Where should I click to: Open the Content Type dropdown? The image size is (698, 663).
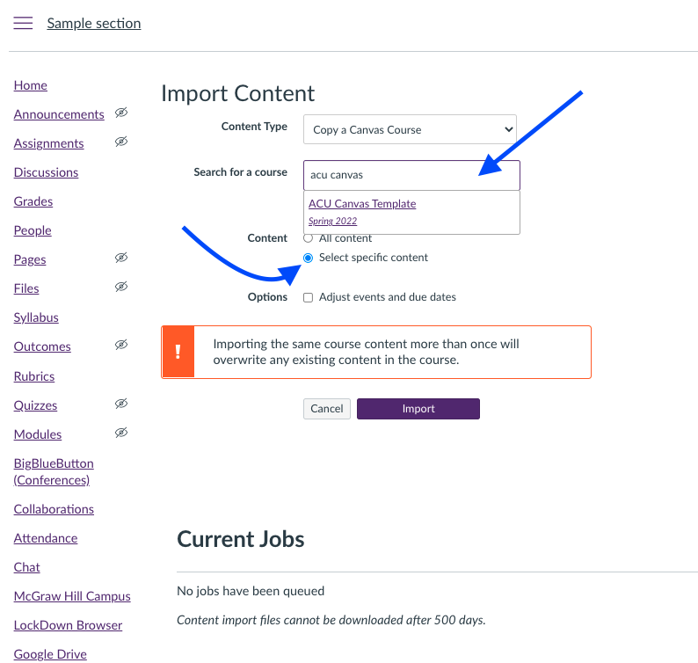pyautogui.click(x=410, y=129)
